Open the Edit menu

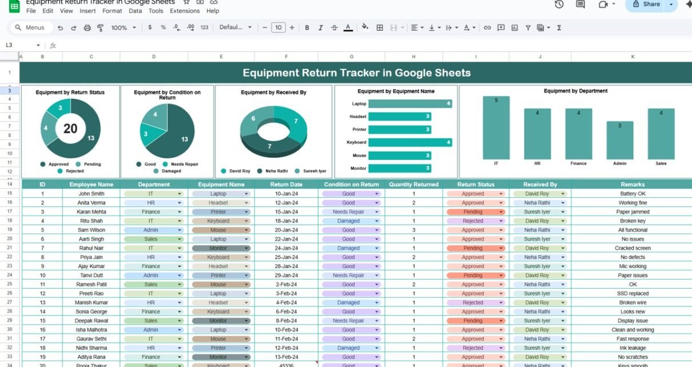tap(48, 11)
